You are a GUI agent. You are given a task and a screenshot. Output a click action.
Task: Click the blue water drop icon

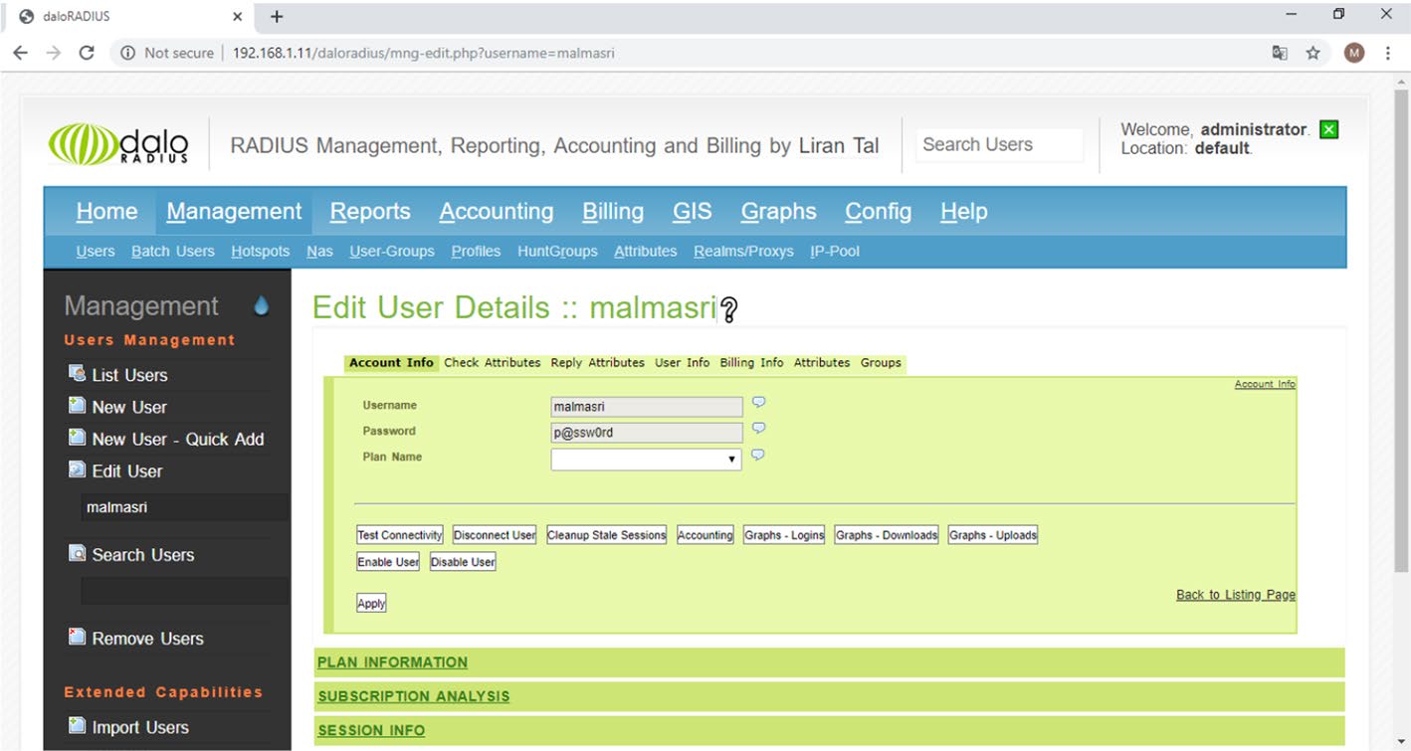pos(262,306)
